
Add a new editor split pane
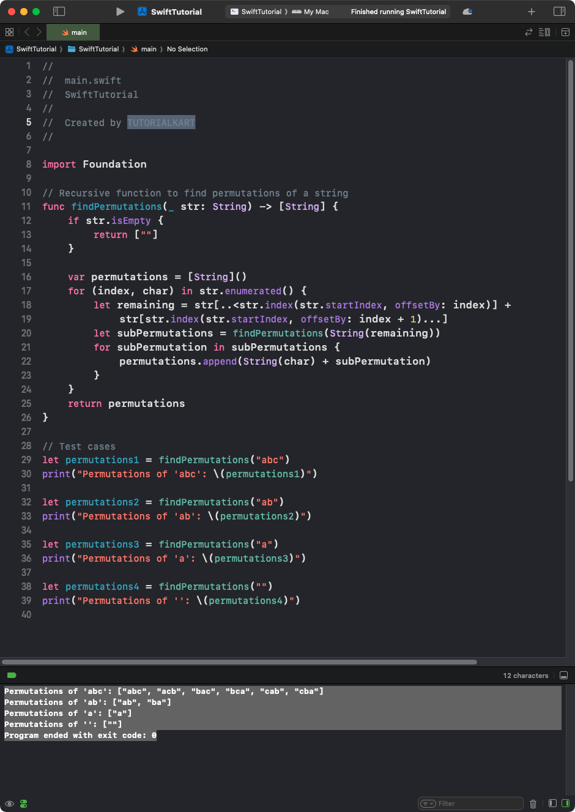coord(564,32)
